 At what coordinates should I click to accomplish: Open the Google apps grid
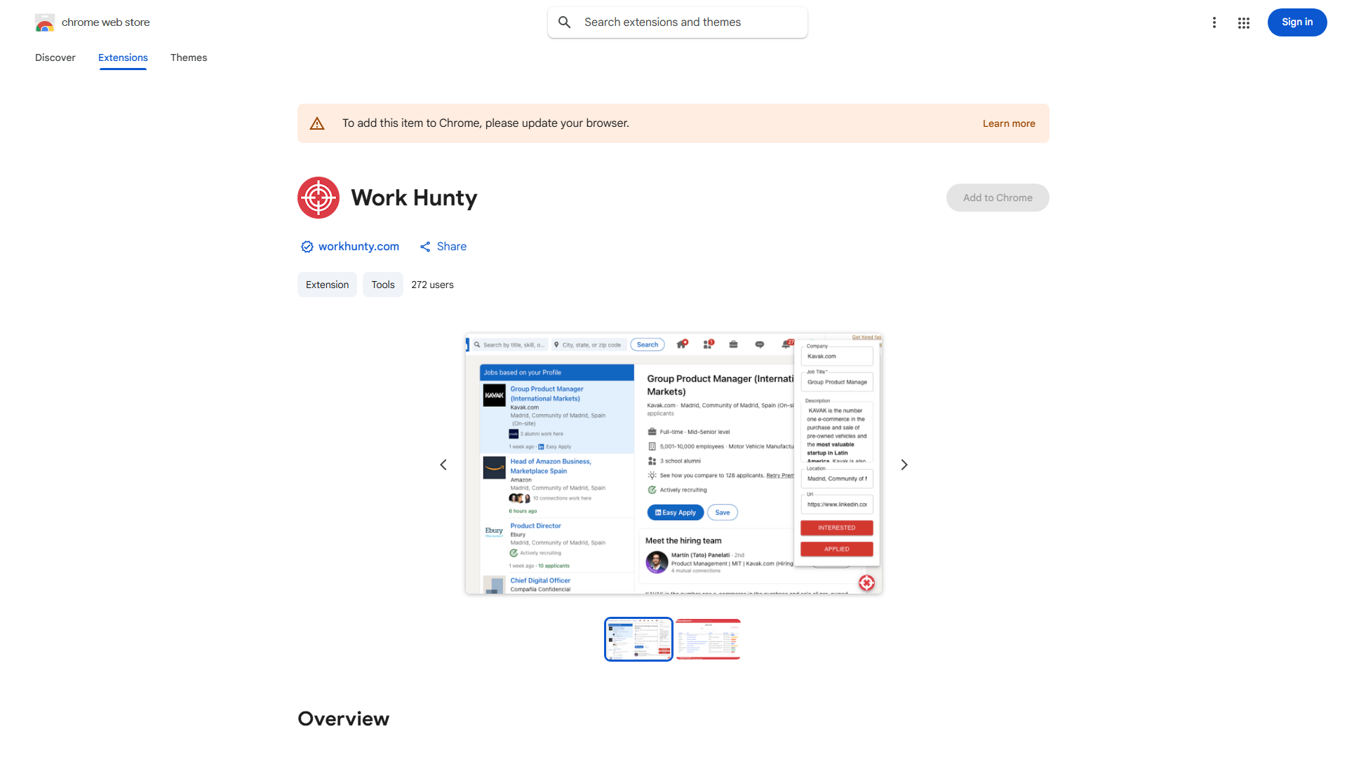(1243, 22)
